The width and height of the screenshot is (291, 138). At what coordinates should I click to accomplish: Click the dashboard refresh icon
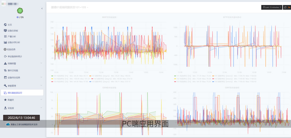pyautogui.click(x=285, y=7)
